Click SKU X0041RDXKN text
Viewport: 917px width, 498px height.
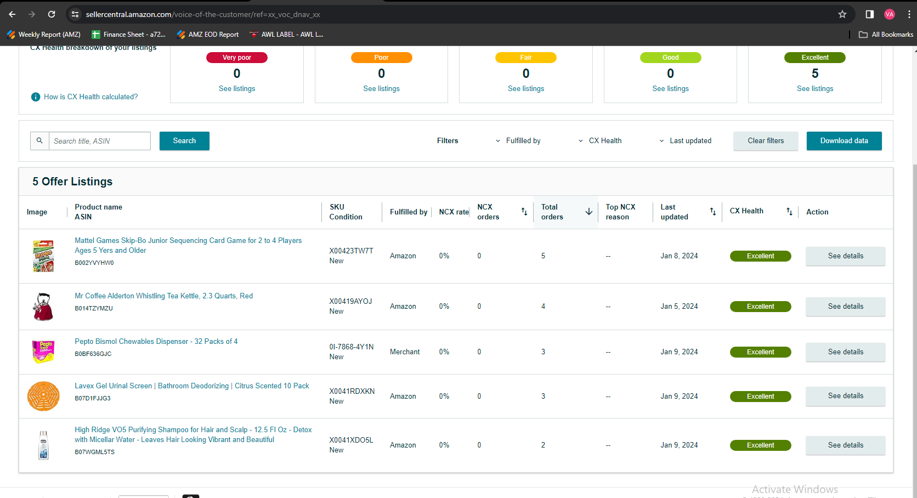click(352, 392)
